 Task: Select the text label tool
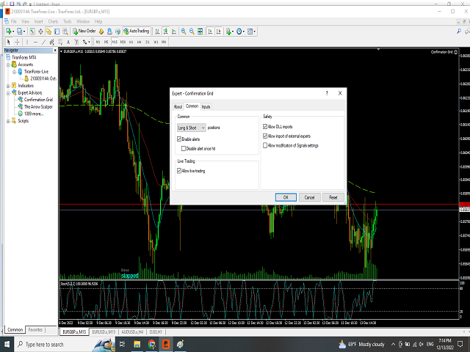76,42
